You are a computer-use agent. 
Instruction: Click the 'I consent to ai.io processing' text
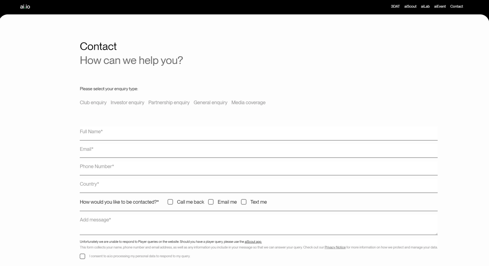pos(140,256)
